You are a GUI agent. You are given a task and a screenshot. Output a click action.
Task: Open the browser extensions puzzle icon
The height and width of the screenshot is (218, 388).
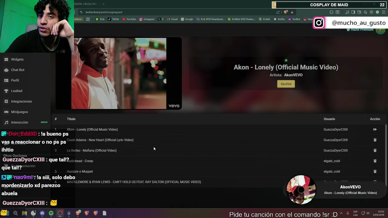tap(331, 12)
